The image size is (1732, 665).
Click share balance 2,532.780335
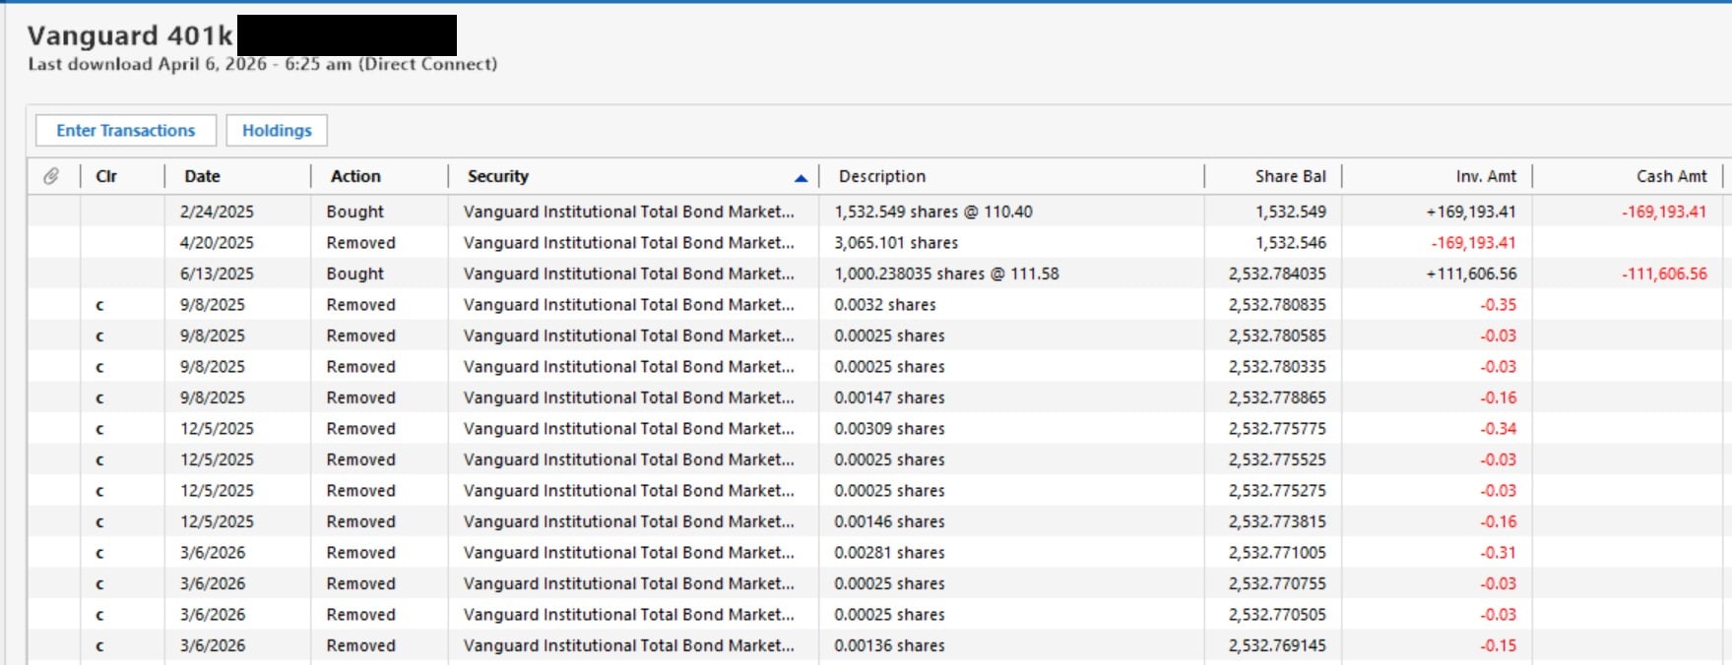(1277, 367)
